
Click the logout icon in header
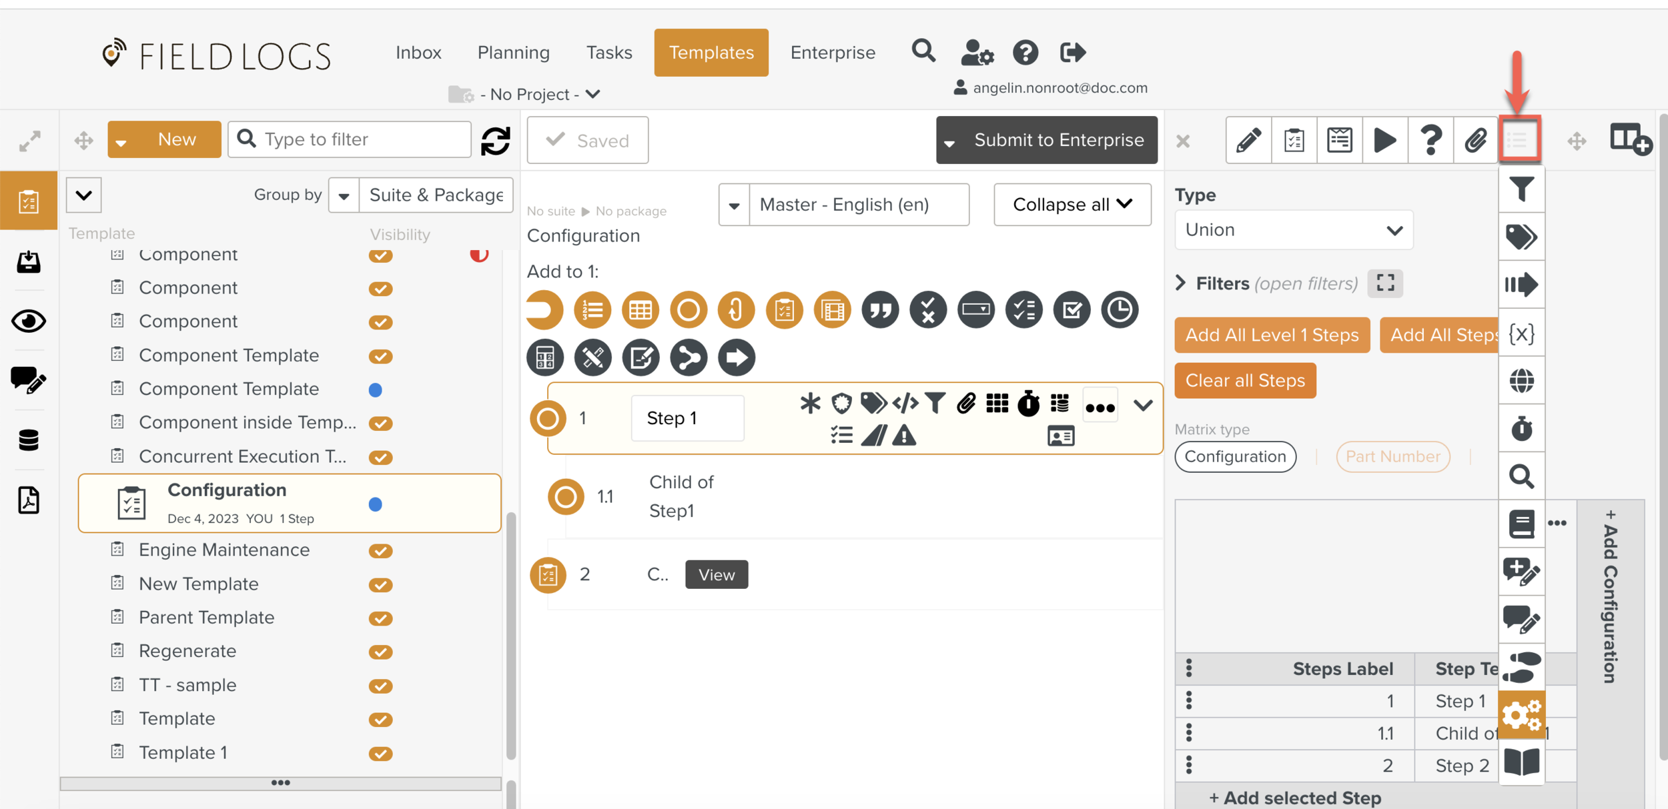(1073, 52)
